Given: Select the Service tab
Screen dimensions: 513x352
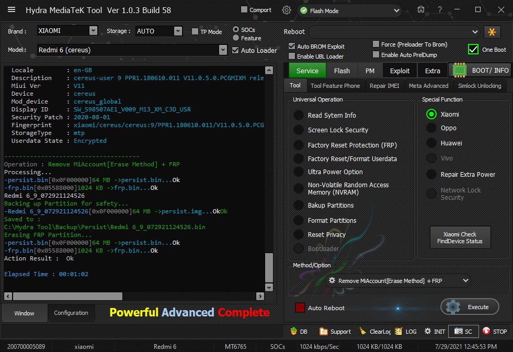Looking at the screenshot, I should (307, 71).
